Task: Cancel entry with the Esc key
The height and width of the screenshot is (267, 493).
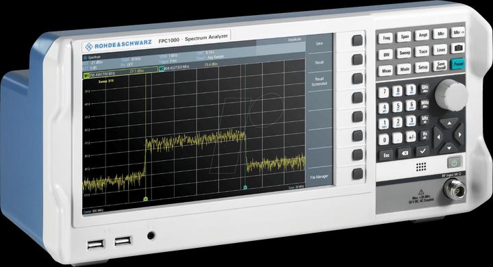Action: pos(386,155)
